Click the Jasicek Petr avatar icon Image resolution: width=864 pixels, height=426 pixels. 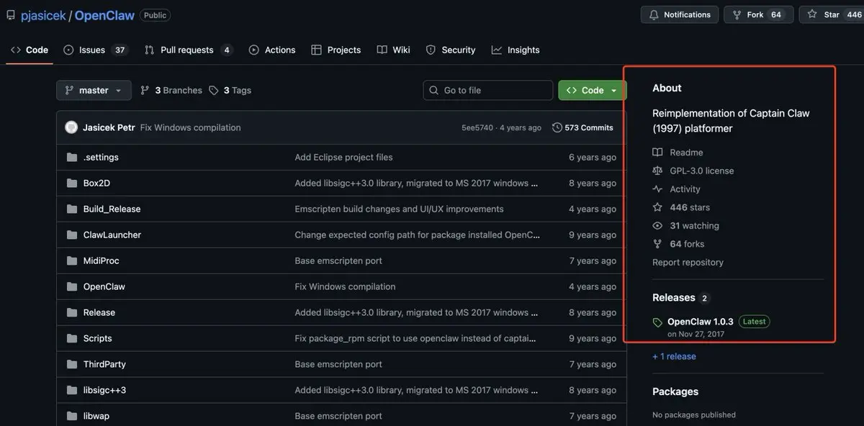(x=71, y=127)
